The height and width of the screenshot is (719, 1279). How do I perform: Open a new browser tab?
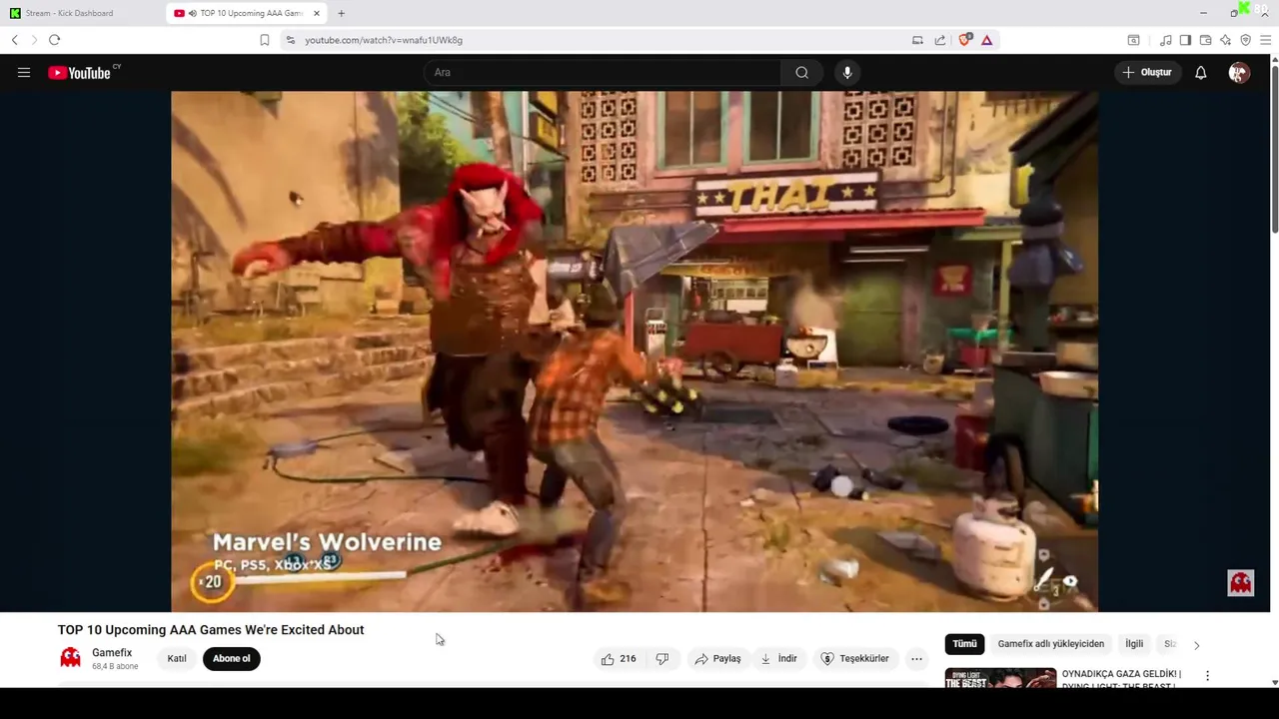point(341,13)
